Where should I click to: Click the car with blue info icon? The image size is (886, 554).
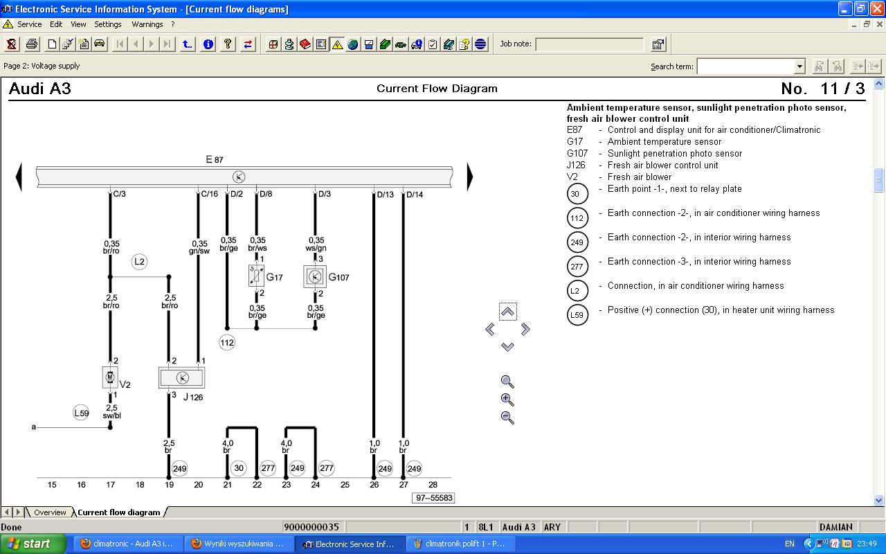click(x=417, y=44)
